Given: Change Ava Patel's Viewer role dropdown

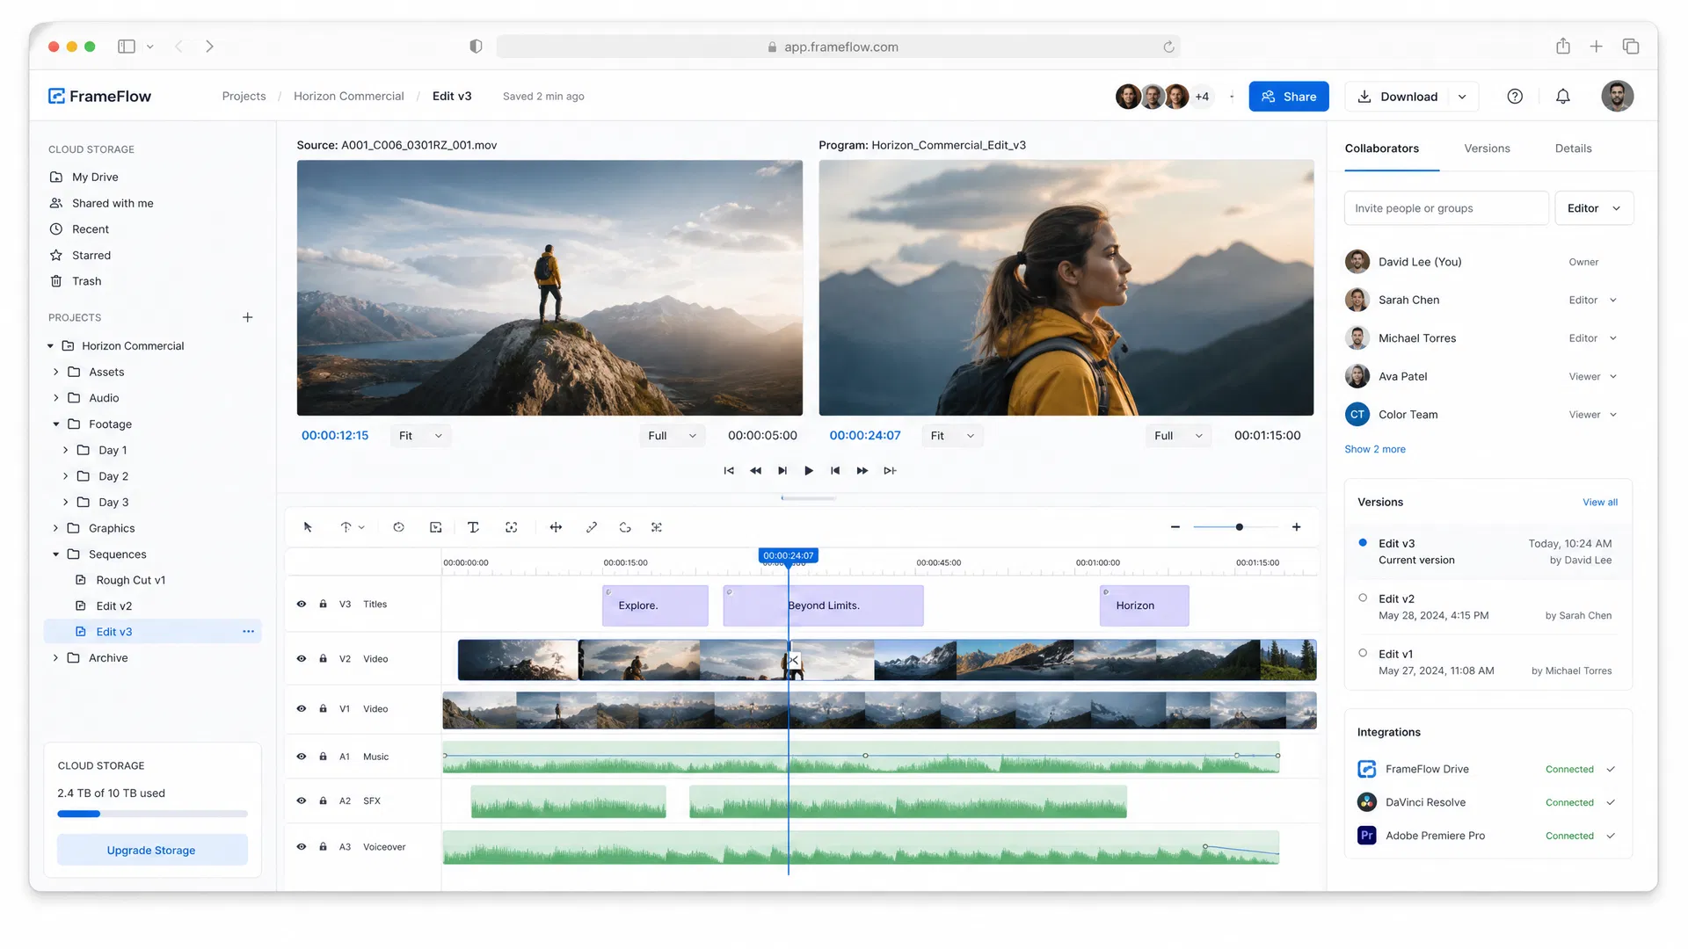Looking at the screenshot, I should 1592,377.
